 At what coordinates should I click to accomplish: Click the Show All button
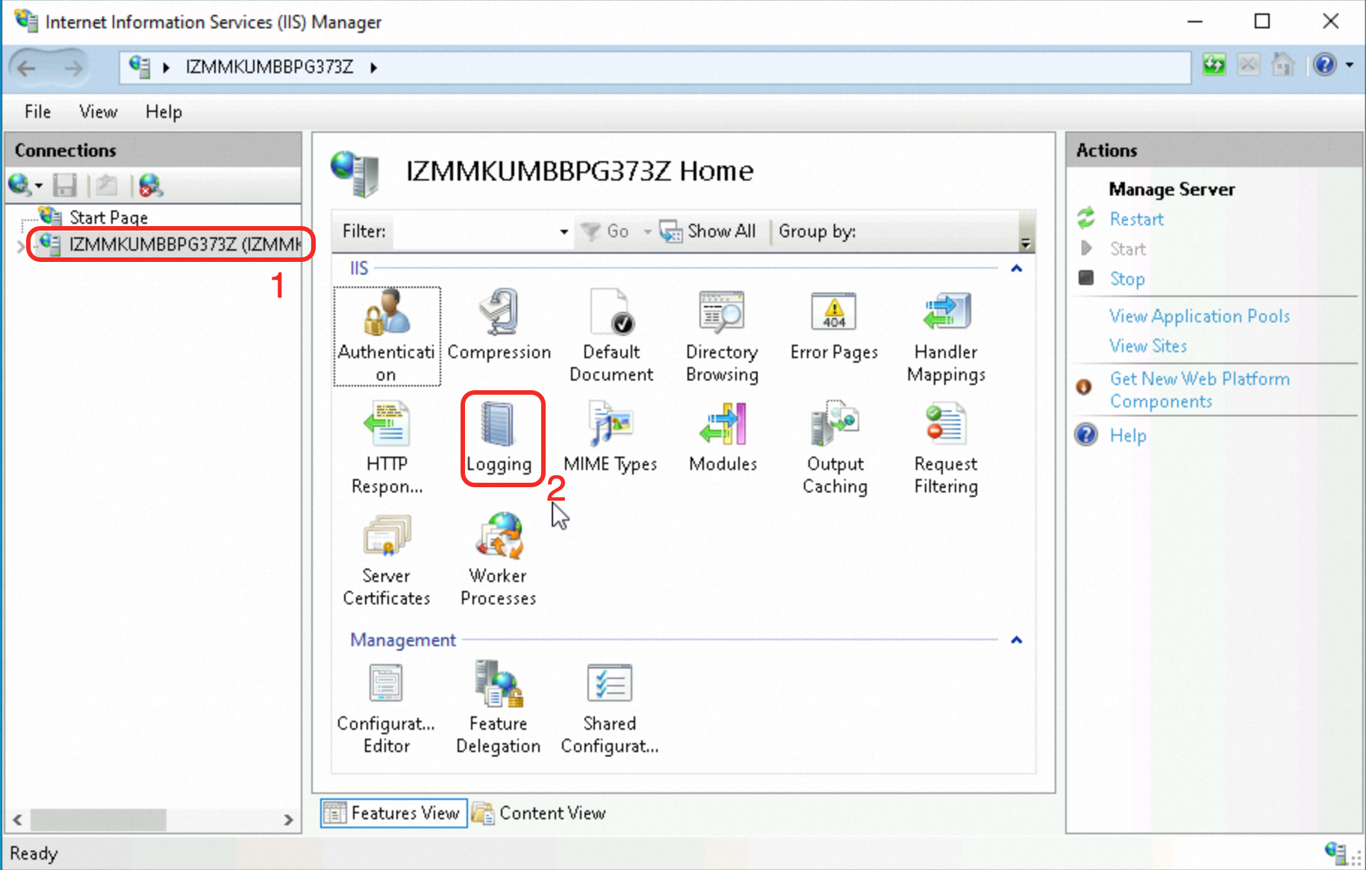coord(707,231)
